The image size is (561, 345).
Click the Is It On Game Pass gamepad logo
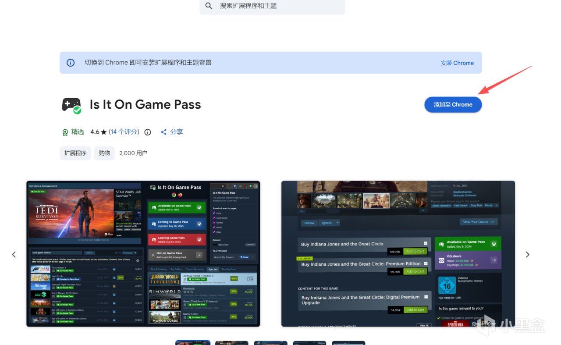click(71, 105)
